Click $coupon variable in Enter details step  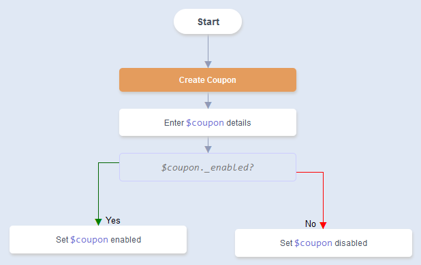click(x=205, y=122)
